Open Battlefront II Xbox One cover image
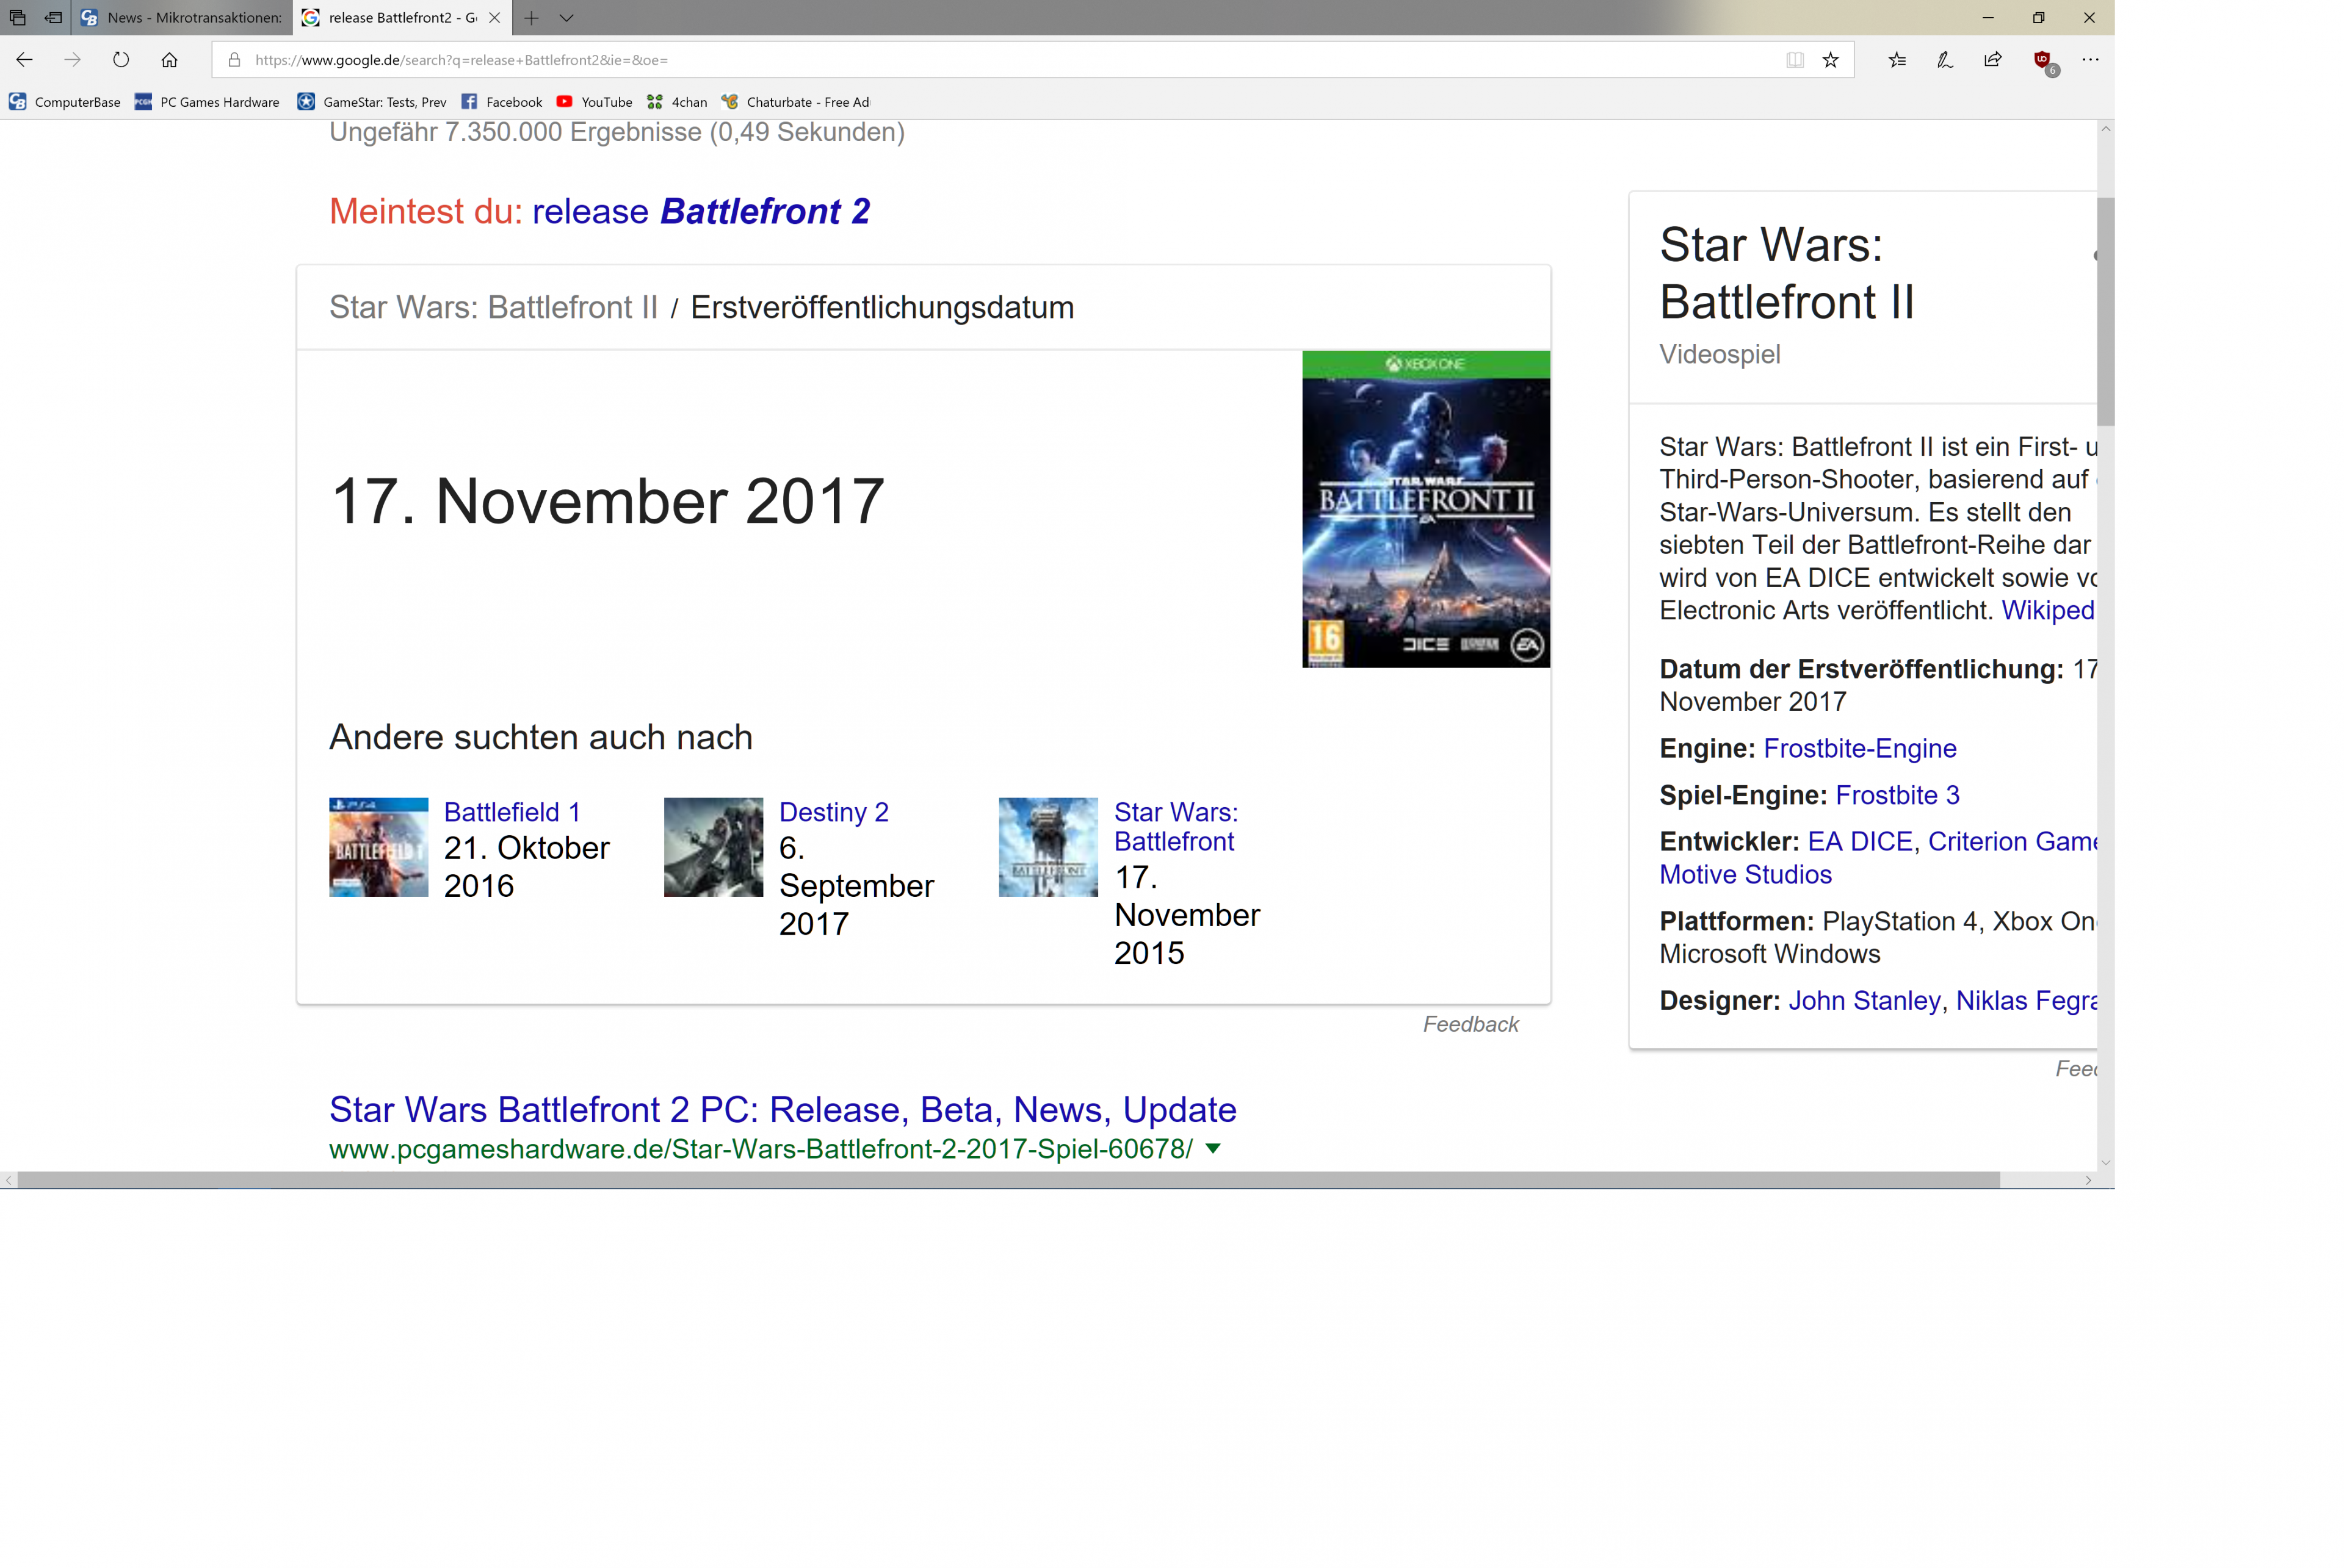2344x1568 pixels. [x=1425, y=509]
